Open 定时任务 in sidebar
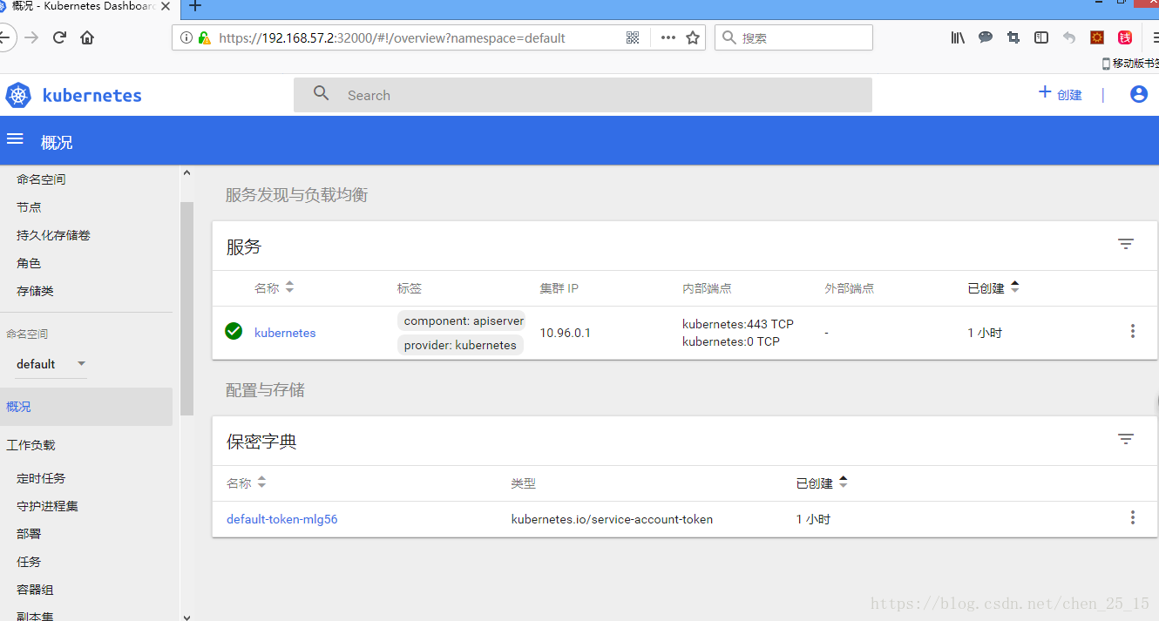The width and height of the screenshot is (1159, 621). [x=41, y=478]
